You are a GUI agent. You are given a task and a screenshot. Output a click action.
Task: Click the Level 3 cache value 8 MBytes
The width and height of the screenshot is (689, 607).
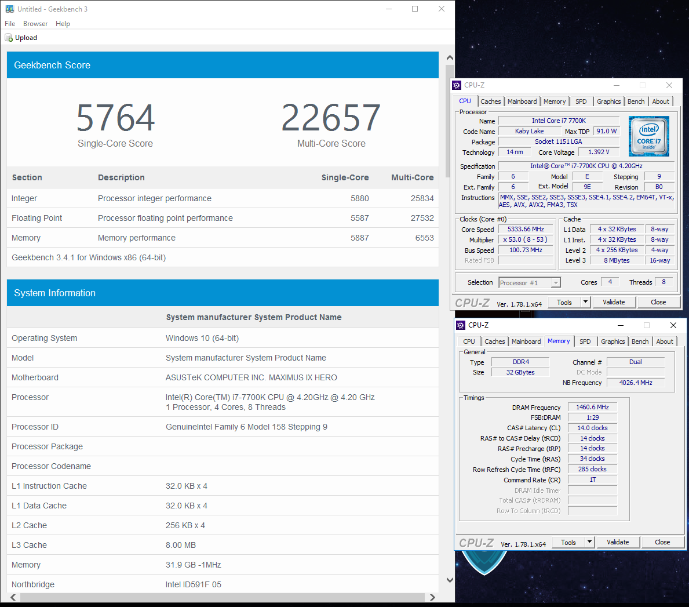point(617,261)
